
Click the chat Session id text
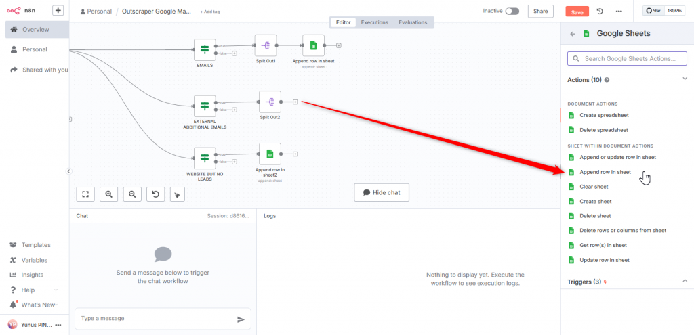(x=228, y=216)
